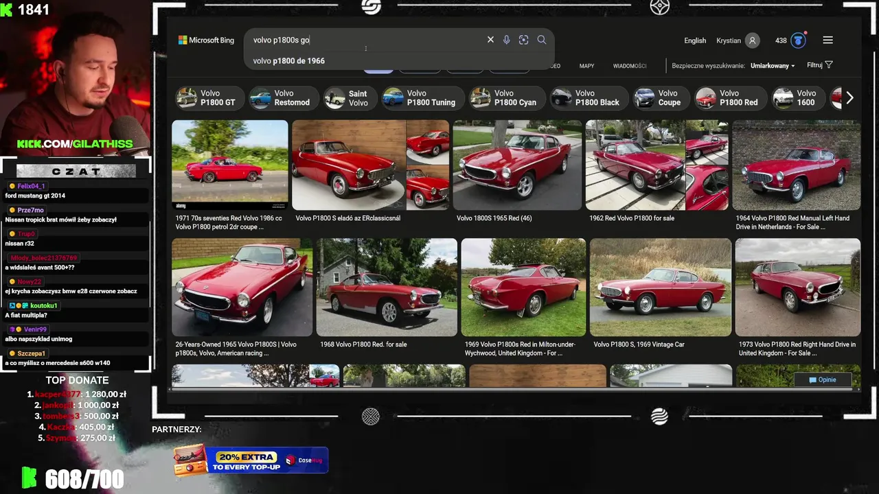Click caption Volvo P1800 S, 1969 Vintage Car

(x=639, y=344)
